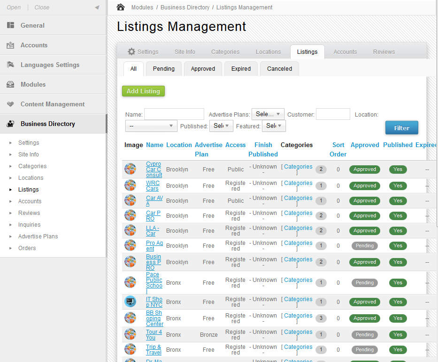Click the Languages Settings flag icon
This screenshot has height=362, width=438.
10,65
